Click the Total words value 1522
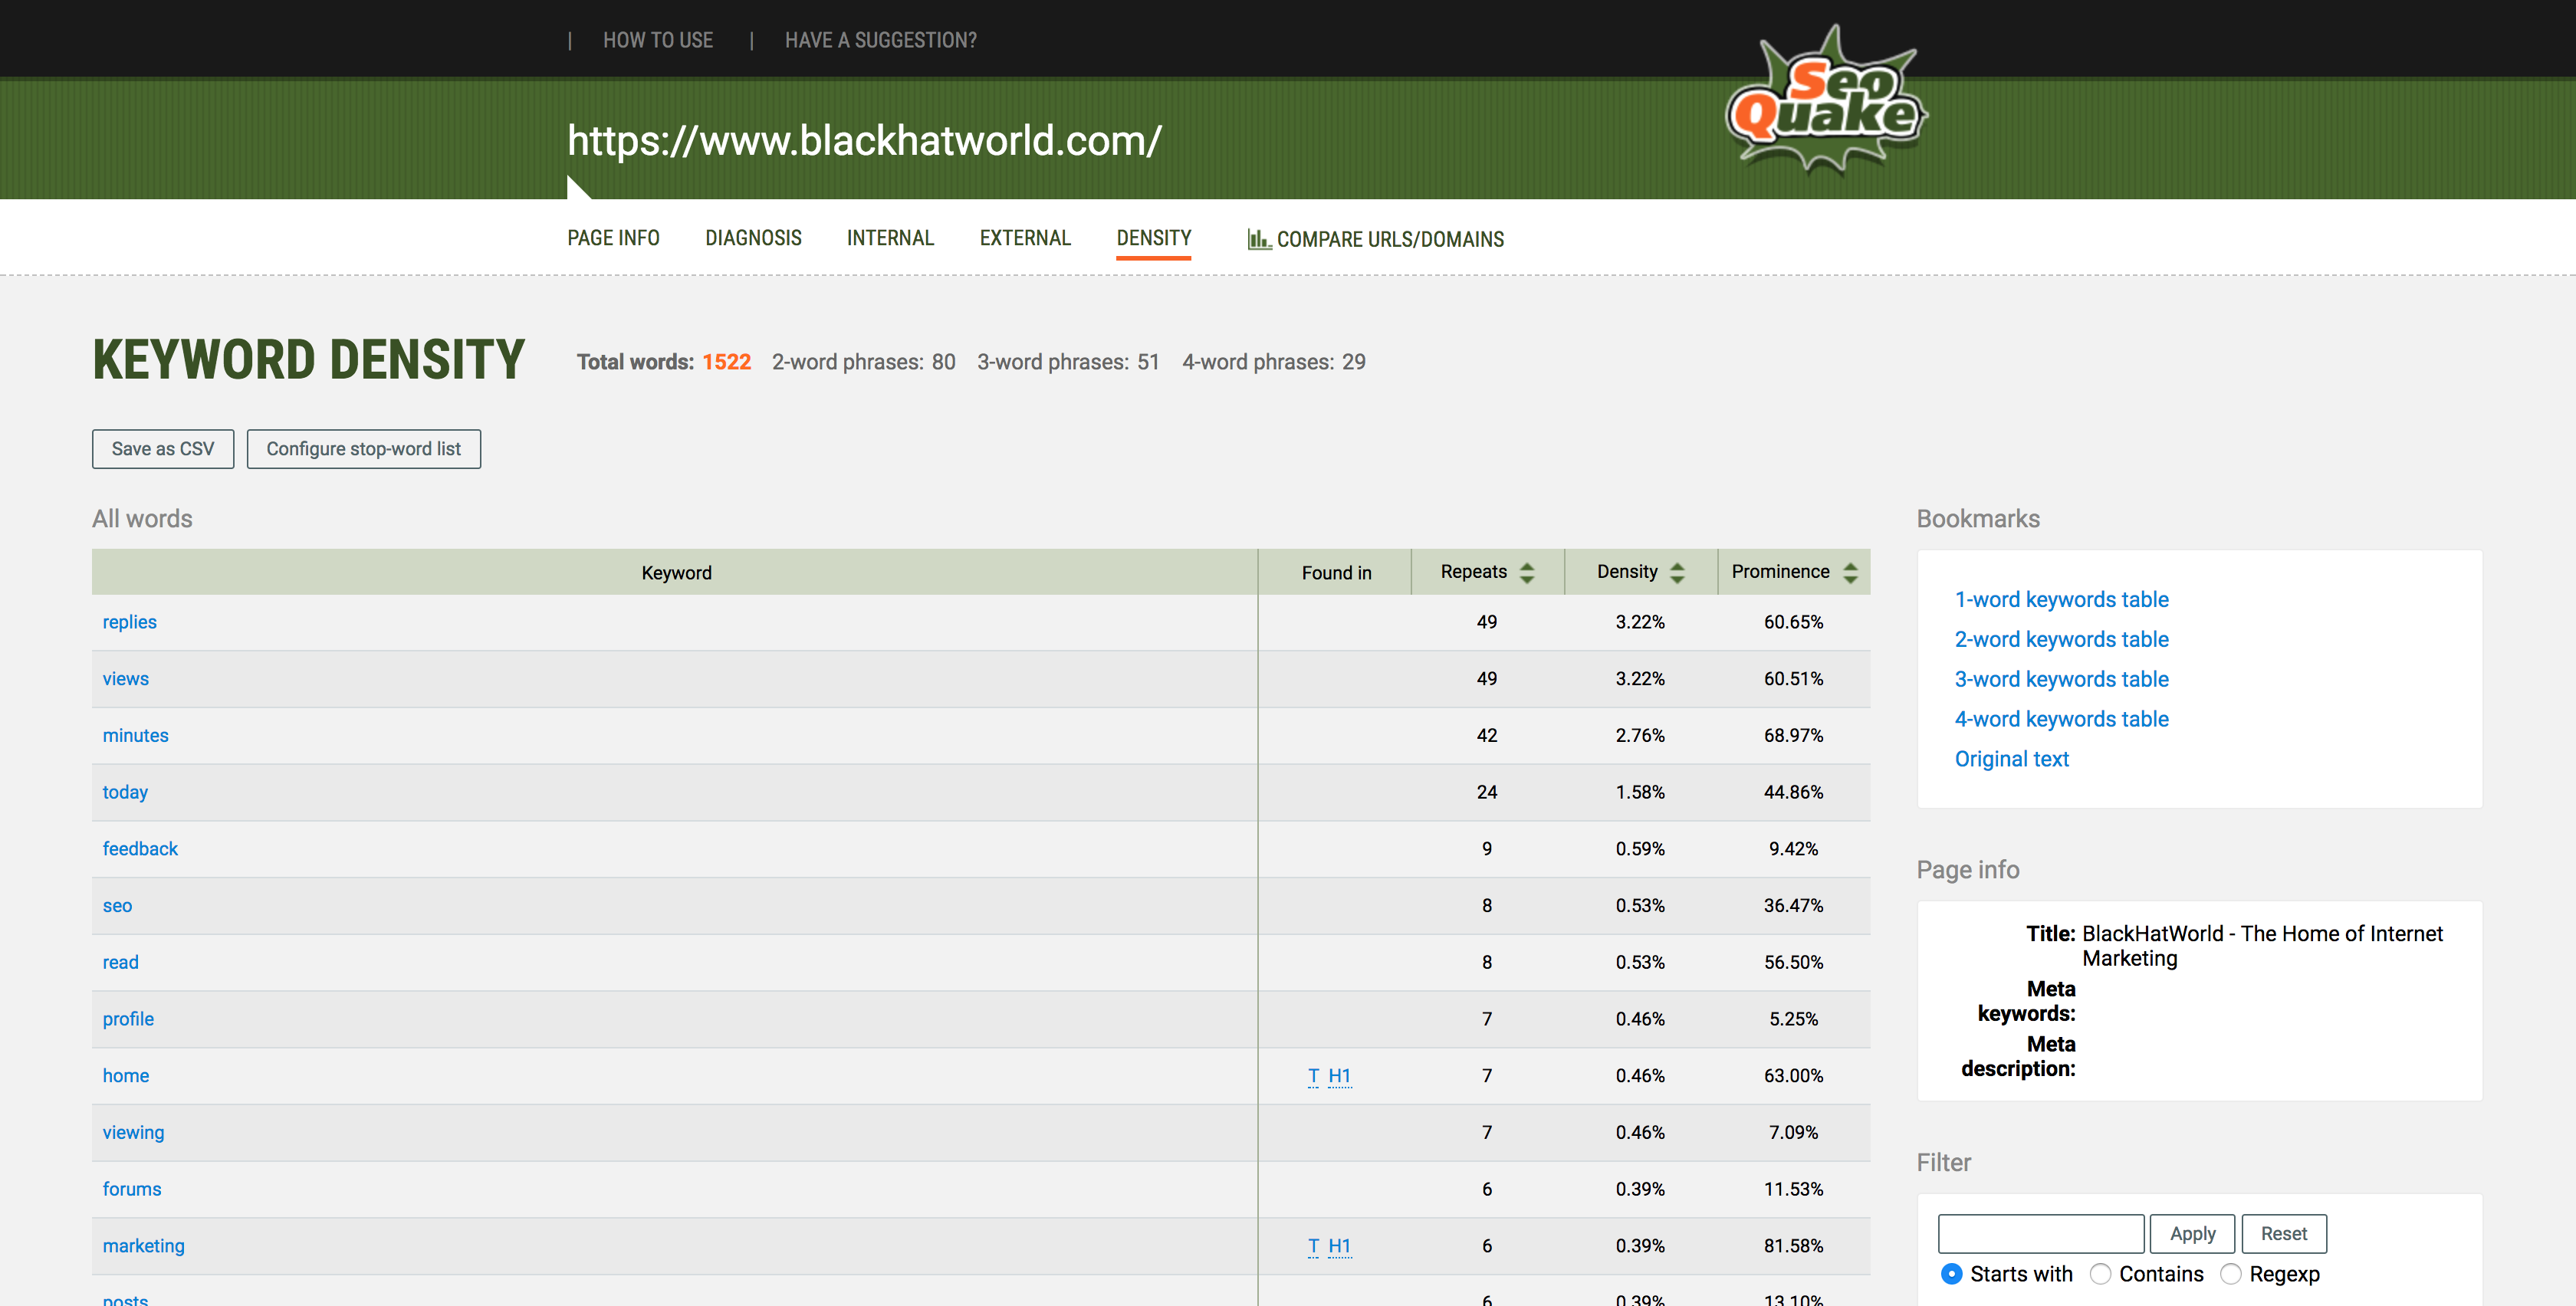 726,362
